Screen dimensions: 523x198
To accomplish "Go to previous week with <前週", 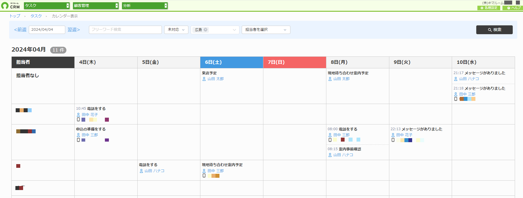I will point(20,30).
